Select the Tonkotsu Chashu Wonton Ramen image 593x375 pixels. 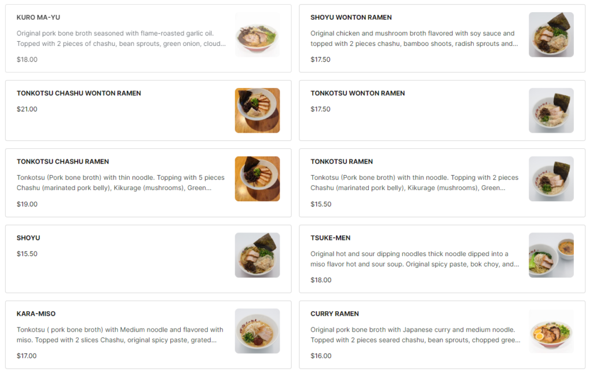[257, 111]
